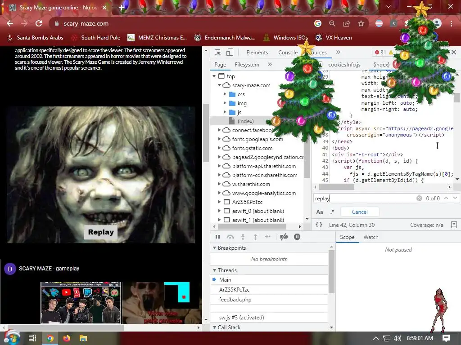Share this page icon
Viewport: 461px width, 345px height.
click(x=347, y=23)
